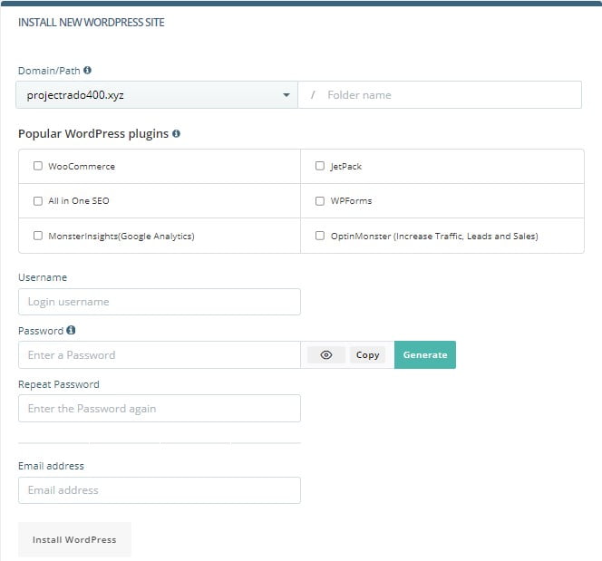Focus the Email address input field
This screenshot has height=561, width=602.
point(160,490)
